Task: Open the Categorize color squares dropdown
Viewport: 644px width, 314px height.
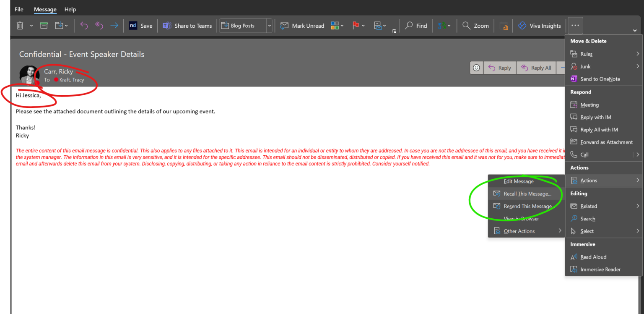Action: tap(337, 26)
